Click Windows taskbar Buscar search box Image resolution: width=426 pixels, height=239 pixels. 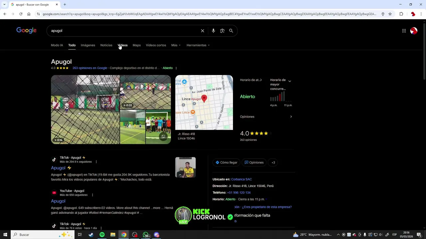coord(42,235)
